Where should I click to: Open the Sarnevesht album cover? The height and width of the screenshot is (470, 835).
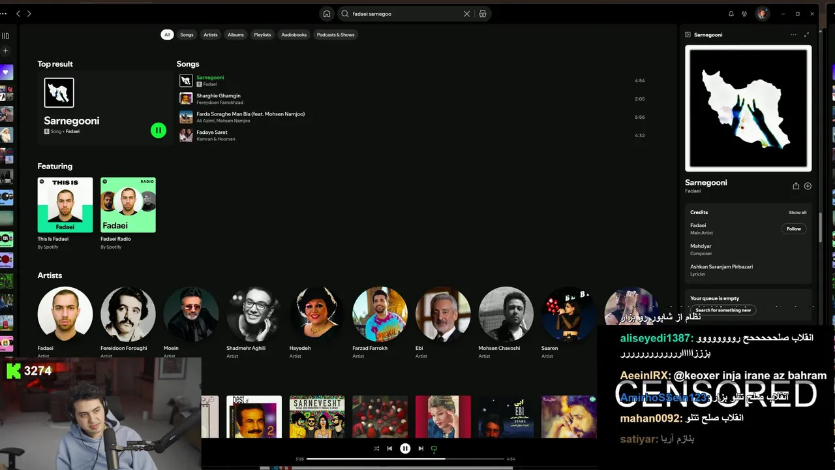click(x=317, y=416)
